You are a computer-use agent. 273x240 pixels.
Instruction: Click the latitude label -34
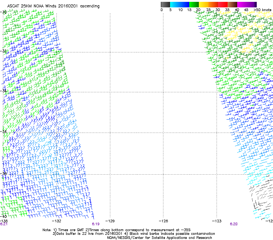pos(3,91)
